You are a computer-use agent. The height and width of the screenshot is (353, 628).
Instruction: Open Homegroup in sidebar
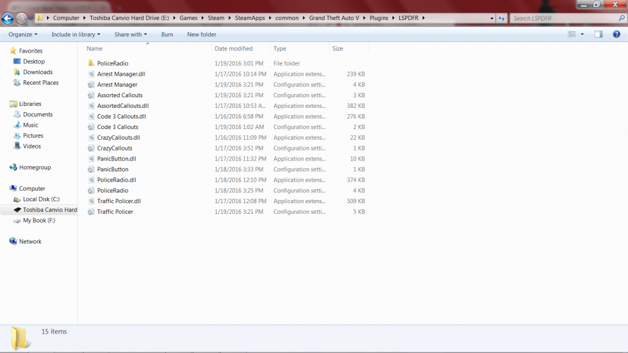click(35, 167)
